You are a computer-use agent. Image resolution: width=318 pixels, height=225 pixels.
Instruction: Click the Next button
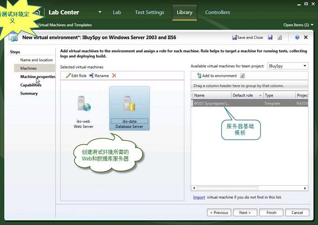point(245,212)
